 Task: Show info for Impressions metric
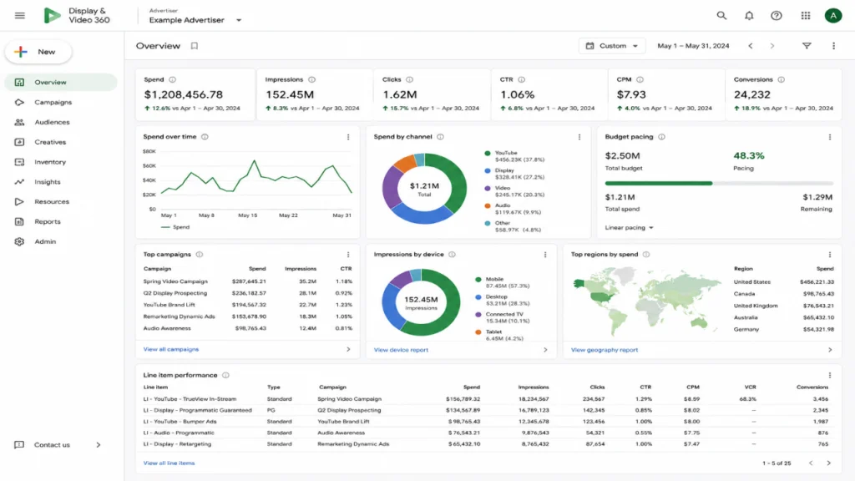click(x=312, y=79)
